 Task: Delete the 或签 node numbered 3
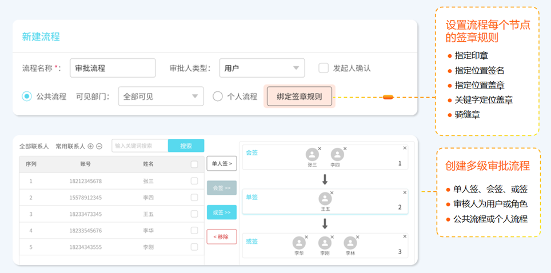pos(405,236)
